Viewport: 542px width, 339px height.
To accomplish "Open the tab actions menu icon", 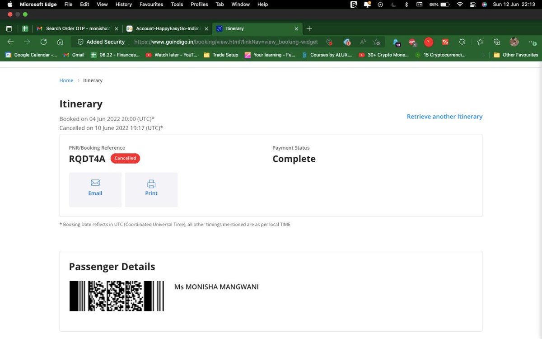I will [9, 28].
